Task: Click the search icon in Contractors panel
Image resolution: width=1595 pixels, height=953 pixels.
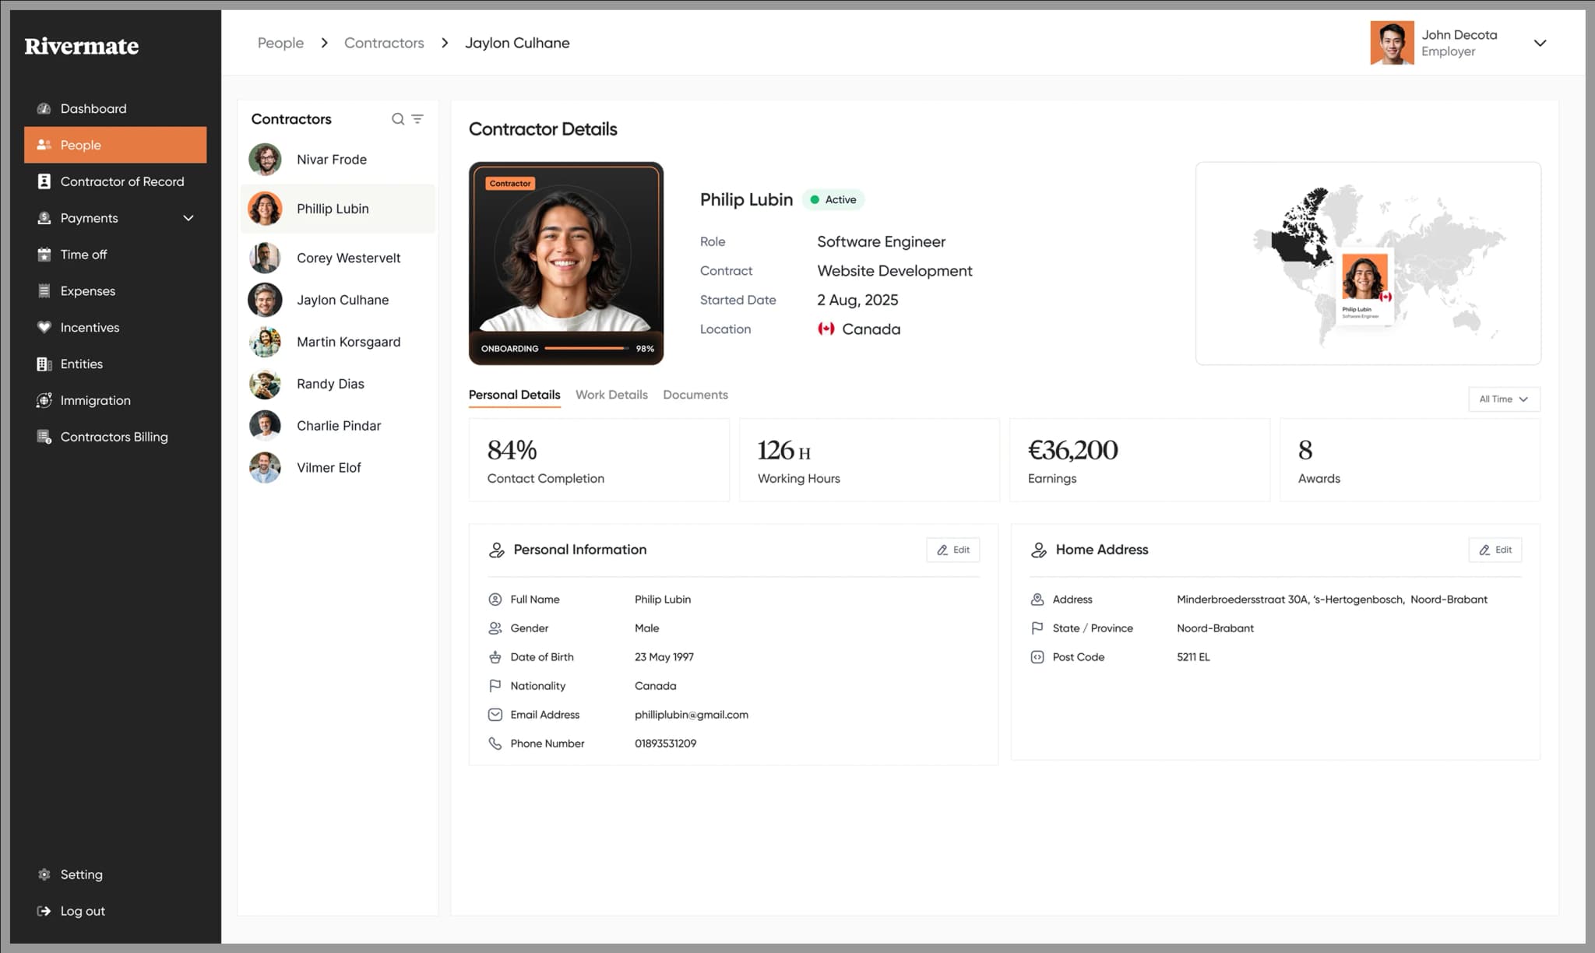Action: pyautogui.click(x=397, y=118)
